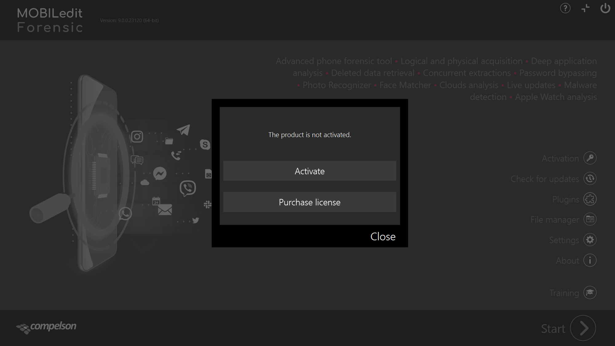Click the About info icon
This screenshot has width=615, height=346.
click(x=590, y=260)
